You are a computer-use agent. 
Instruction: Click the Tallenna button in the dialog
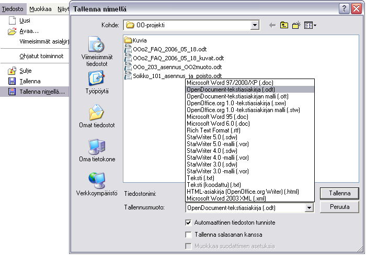[x=339, y=193]
